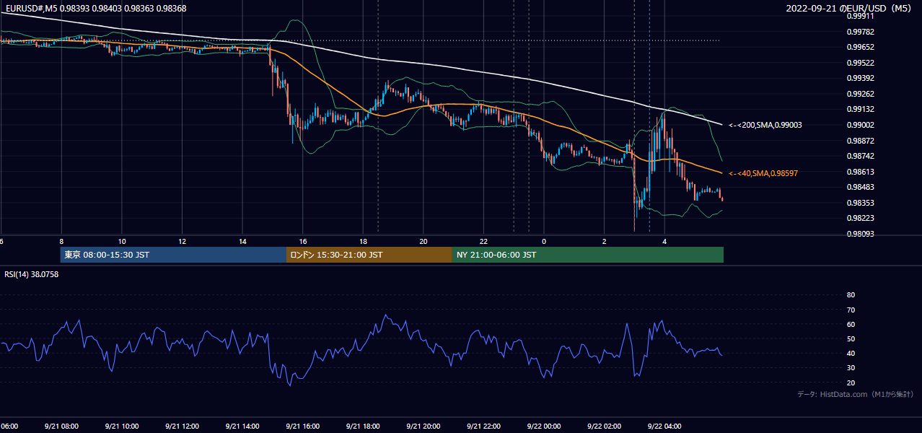The width and height of the screenshot is (922, 433).
Task: Click the 40 SMA label reading 0.98597
Action: (763, 173)
